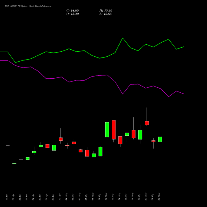Click the open value O: 13.40

(x=72, y=14)
